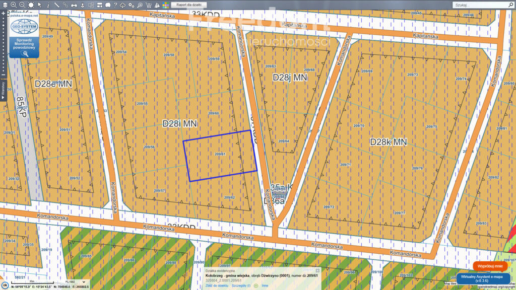Click the Wypróbuj mnie button
Viewport: 516px width, 290px height.
[x=490, y=266]
